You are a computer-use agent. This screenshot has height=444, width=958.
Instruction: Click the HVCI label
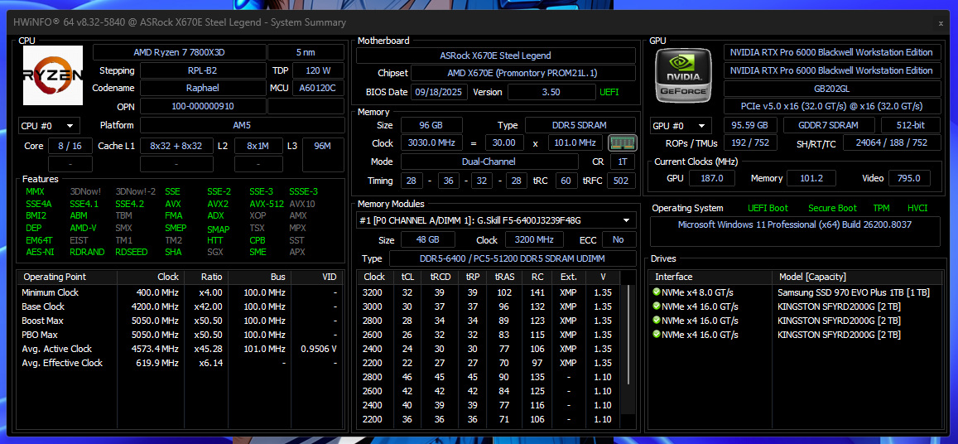click(x=917, y=209)
